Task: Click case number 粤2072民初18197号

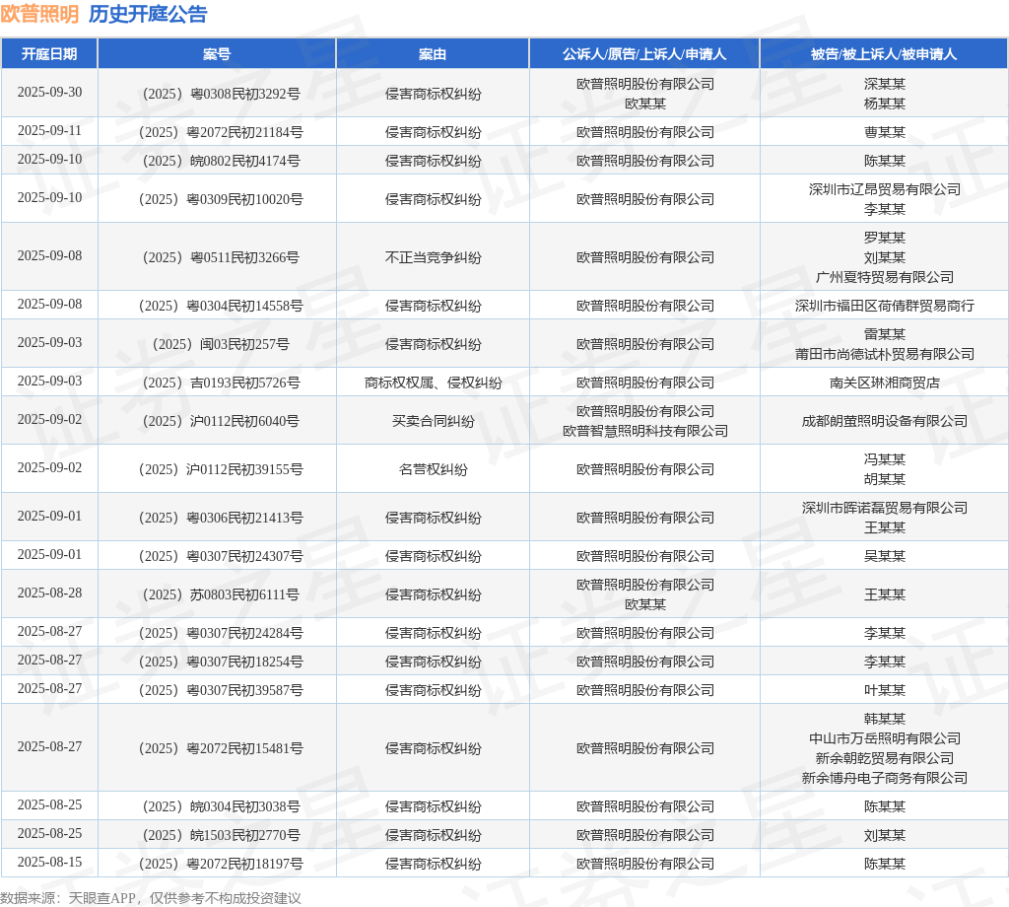Action: [221, 864]
